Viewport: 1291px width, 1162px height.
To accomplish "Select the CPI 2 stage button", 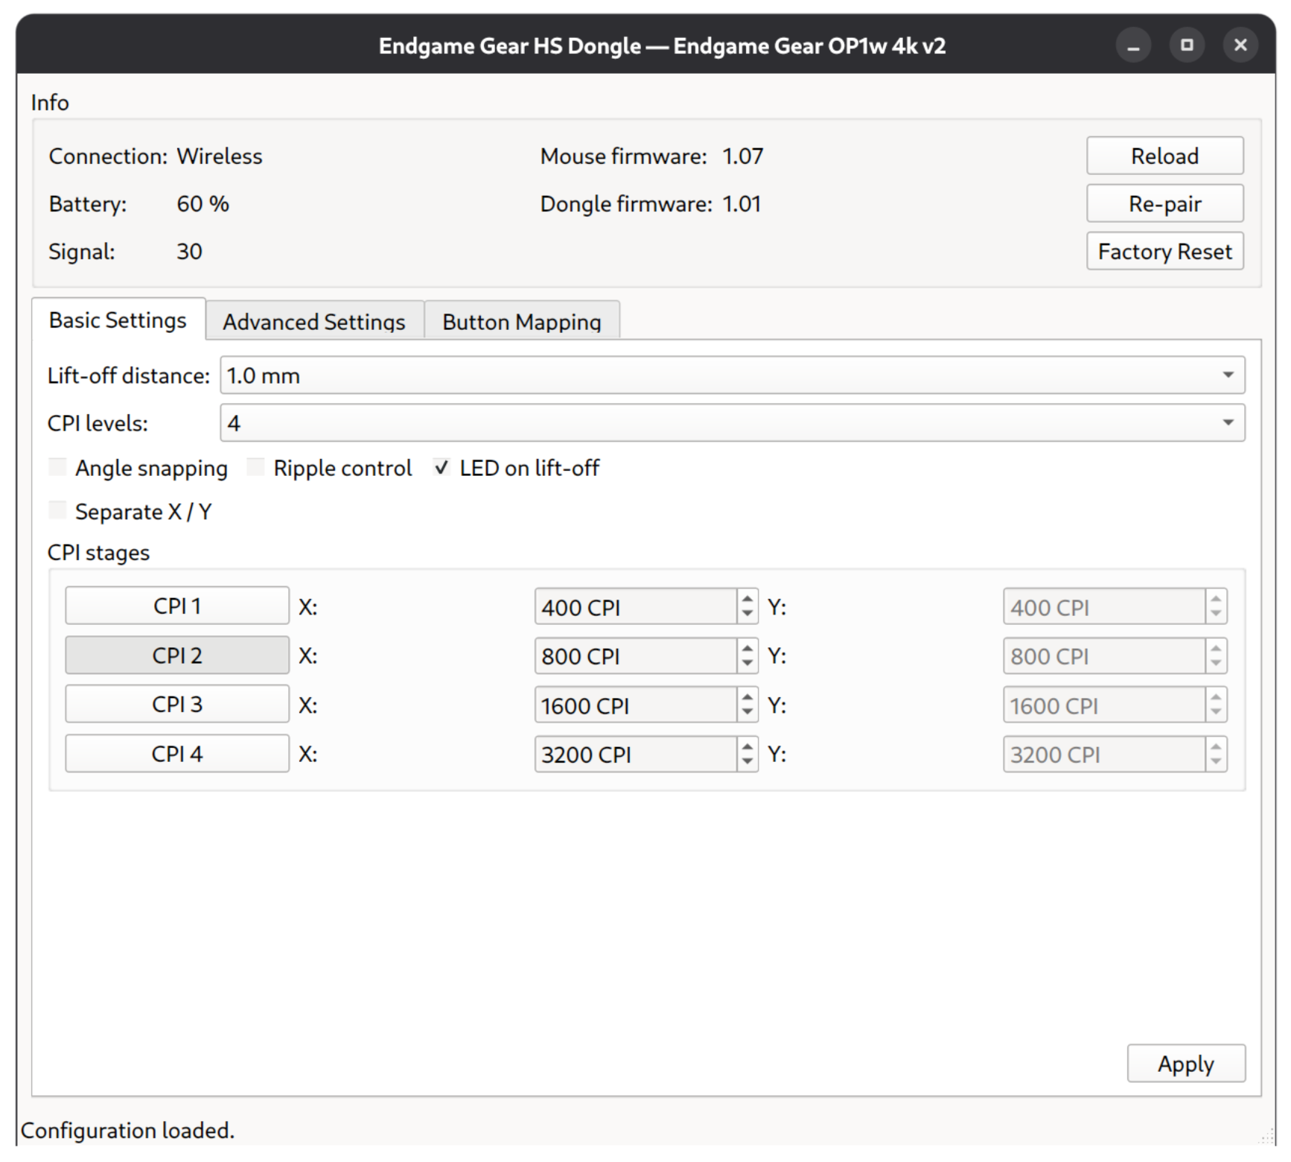I will click(x=177, y=655).
